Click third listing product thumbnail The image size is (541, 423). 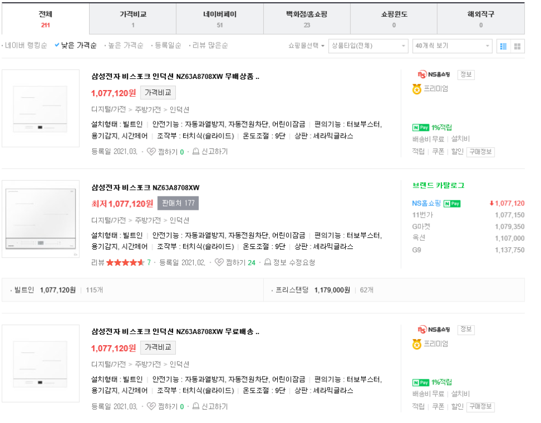pyautogui.click(x=40, y=363)
